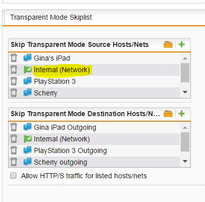Screen dimensions: 205x202
Task: Enable Allow HTTP/S traffic for listed hosts
Action: [13, 176]
